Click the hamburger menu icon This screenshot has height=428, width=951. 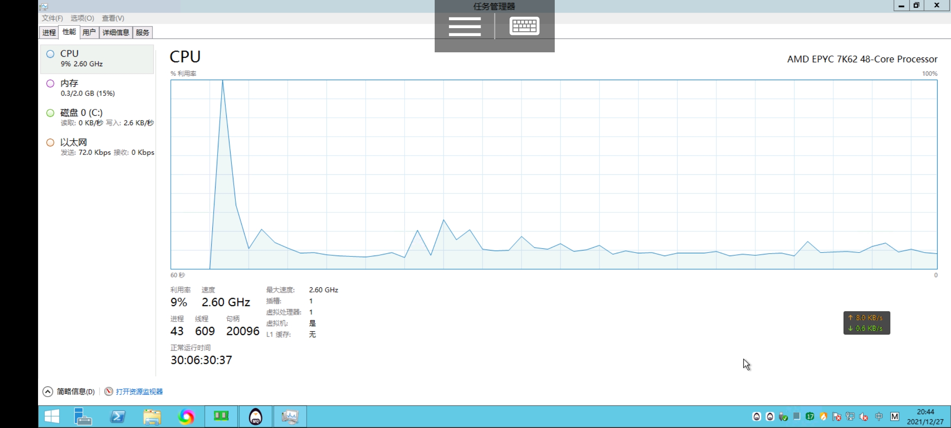tap(464, 26)
